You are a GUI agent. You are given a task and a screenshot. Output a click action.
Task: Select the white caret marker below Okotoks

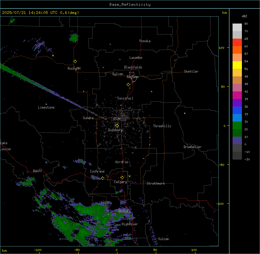click(x=109, y=214)
